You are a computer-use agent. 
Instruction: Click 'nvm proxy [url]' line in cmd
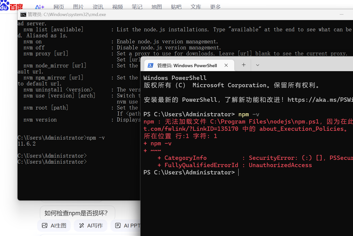[x=46, y=54]
